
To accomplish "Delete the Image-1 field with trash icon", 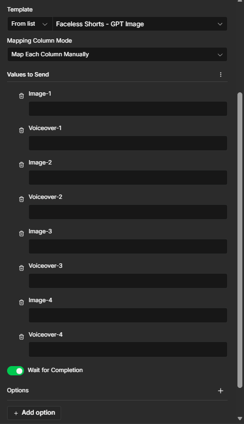I will [x=22, y=96].
